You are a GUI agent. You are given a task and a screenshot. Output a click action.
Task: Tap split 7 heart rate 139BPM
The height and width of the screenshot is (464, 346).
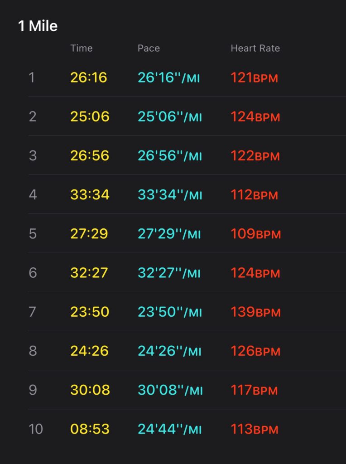pos(255,312)
